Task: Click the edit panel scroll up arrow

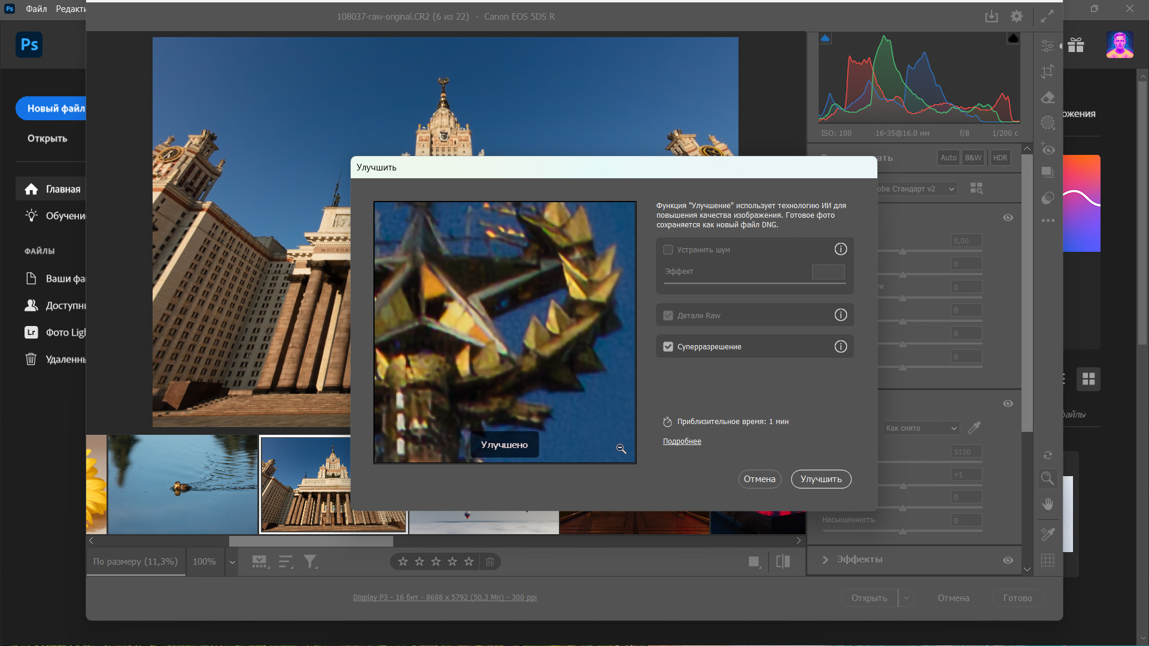Action: pyautogui.click(x=1027, y=149)
